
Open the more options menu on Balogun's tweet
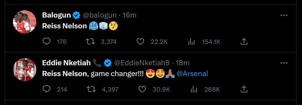pyautogui.click(x=284, y=15)
